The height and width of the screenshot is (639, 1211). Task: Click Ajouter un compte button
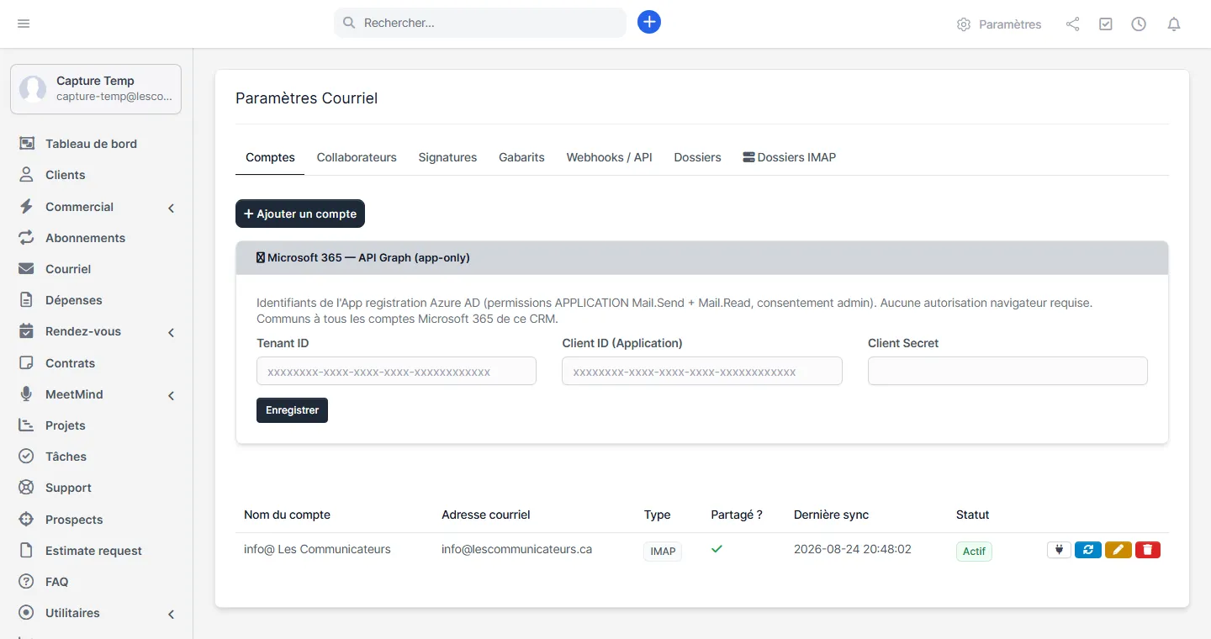(300, 214)
